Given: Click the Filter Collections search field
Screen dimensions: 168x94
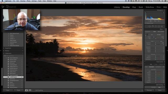Looking at the screenshot, I should point(14,56).
